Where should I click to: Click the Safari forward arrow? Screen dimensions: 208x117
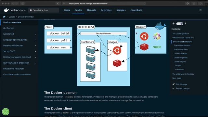pos(17,4)
